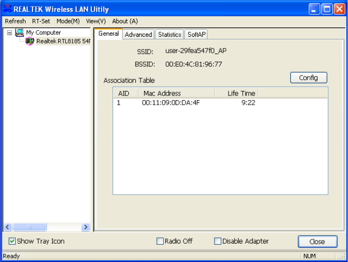Click the Ready status bar text
The height and width of the screenshot is (262, 348).
11,256
